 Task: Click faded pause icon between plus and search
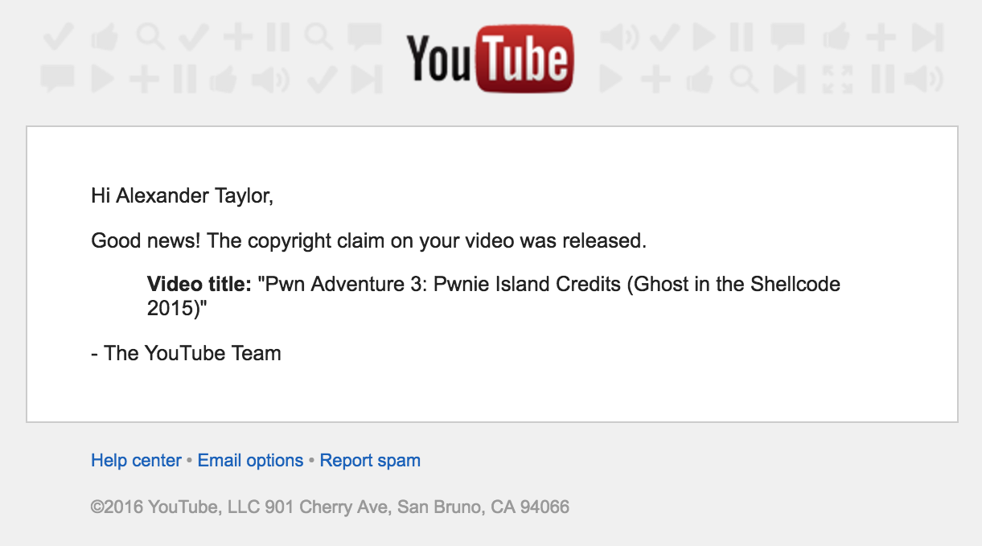[278, 37]
